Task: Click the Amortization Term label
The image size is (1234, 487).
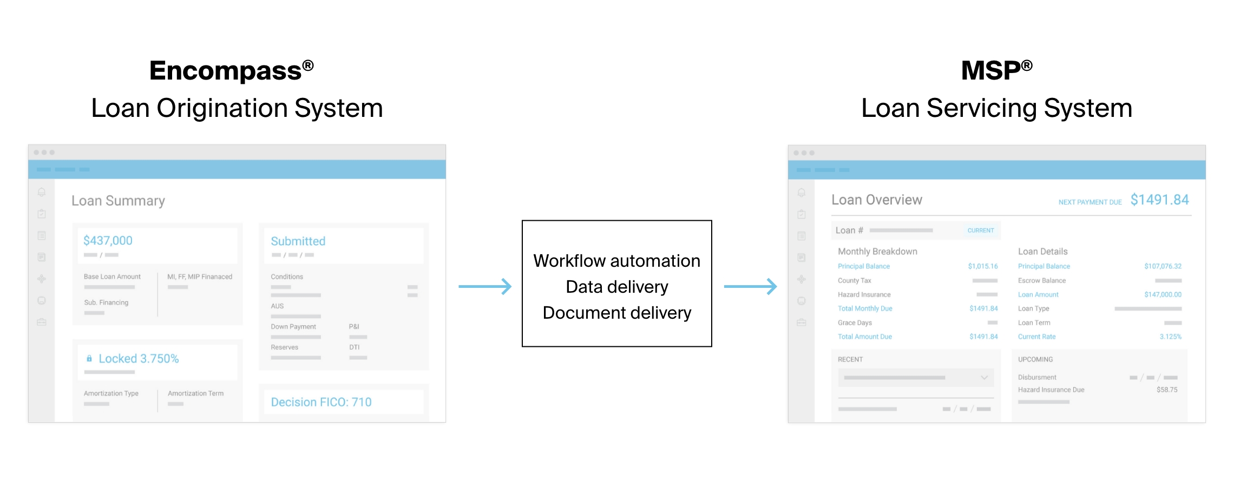Action: coord(195,393)
